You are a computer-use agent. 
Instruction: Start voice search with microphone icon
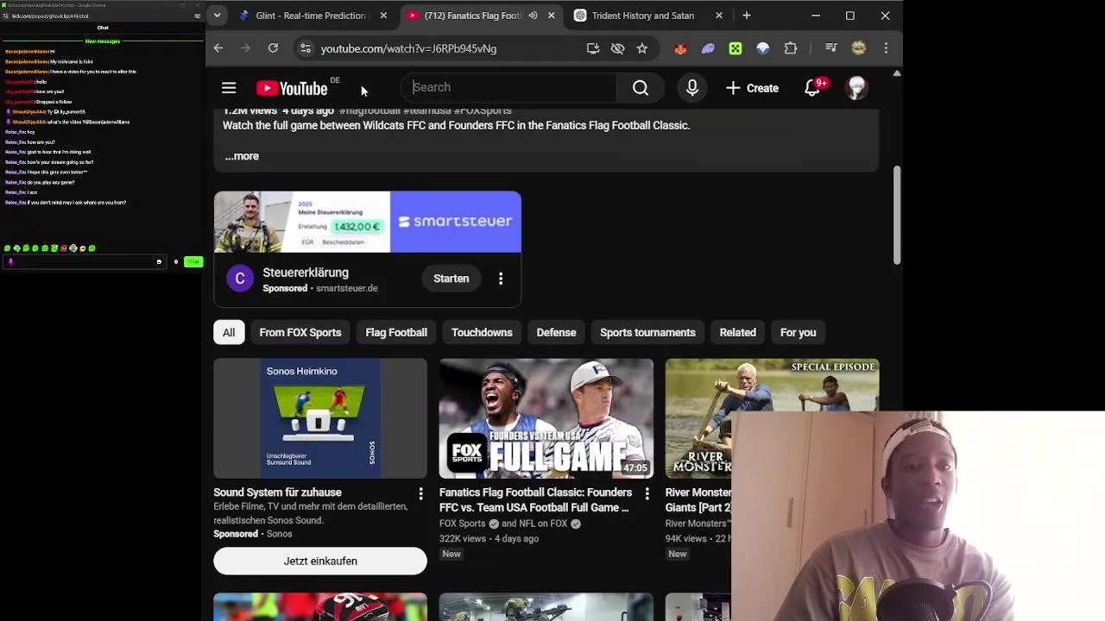pos(691,88)
